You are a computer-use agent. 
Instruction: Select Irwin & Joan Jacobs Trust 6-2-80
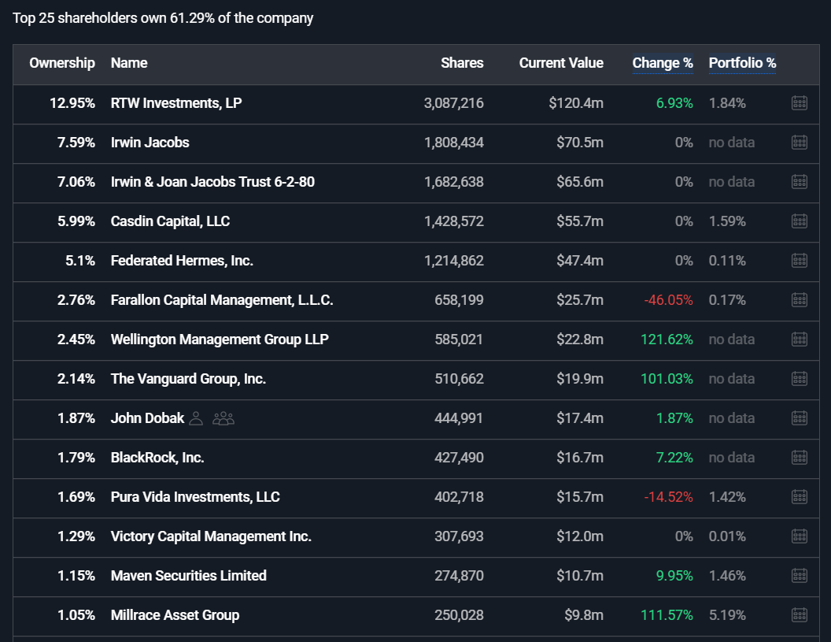pos(212,181)
